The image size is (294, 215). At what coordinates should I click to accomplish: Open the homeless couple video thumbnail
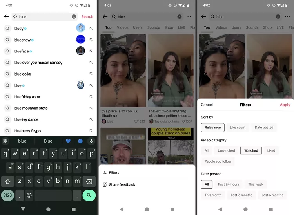(x=171, y=146)
